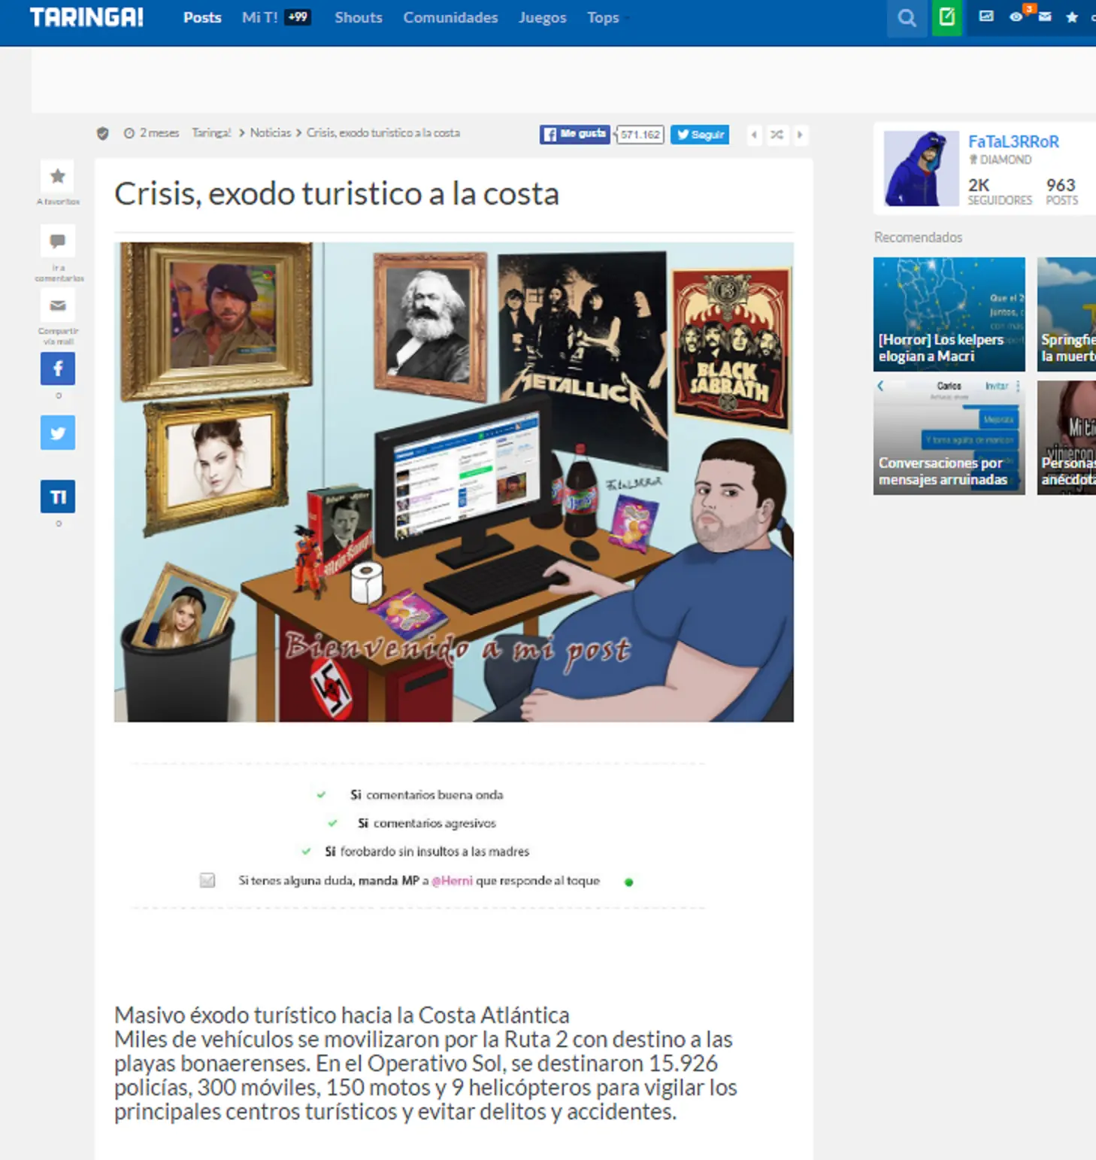Open FaTaL3RRoR's profile name link
The image size is (1096, 1160).
pos(1013,141)
